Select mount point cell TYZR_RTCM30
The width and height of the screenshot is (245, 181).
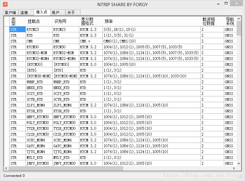[x=39, y=128]
